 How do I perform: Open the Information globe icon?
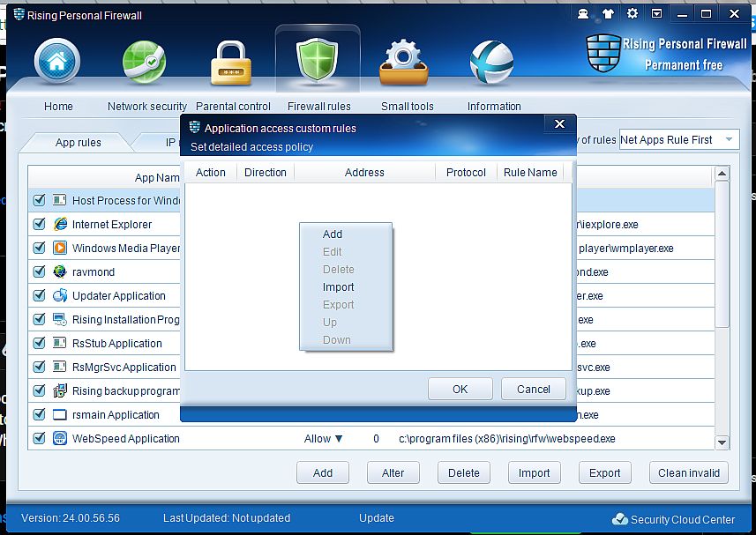[x=491, y=62]
